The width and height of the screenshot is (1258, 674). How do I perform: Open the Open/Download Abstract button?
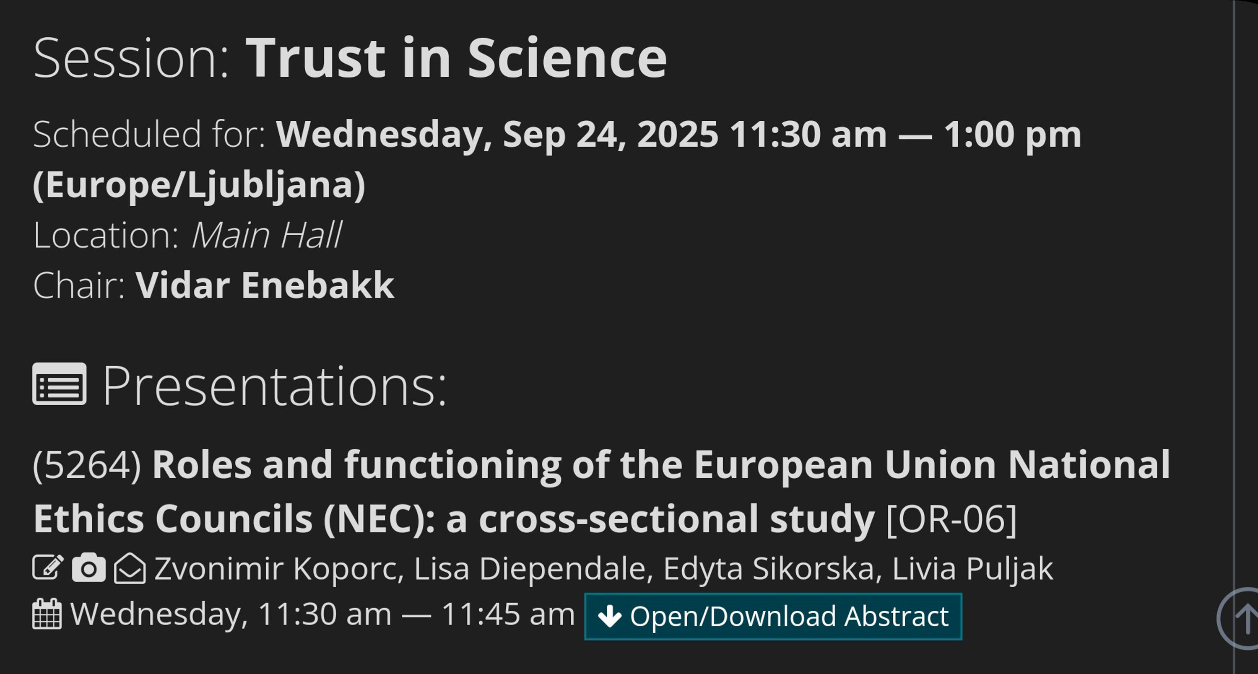772,617
